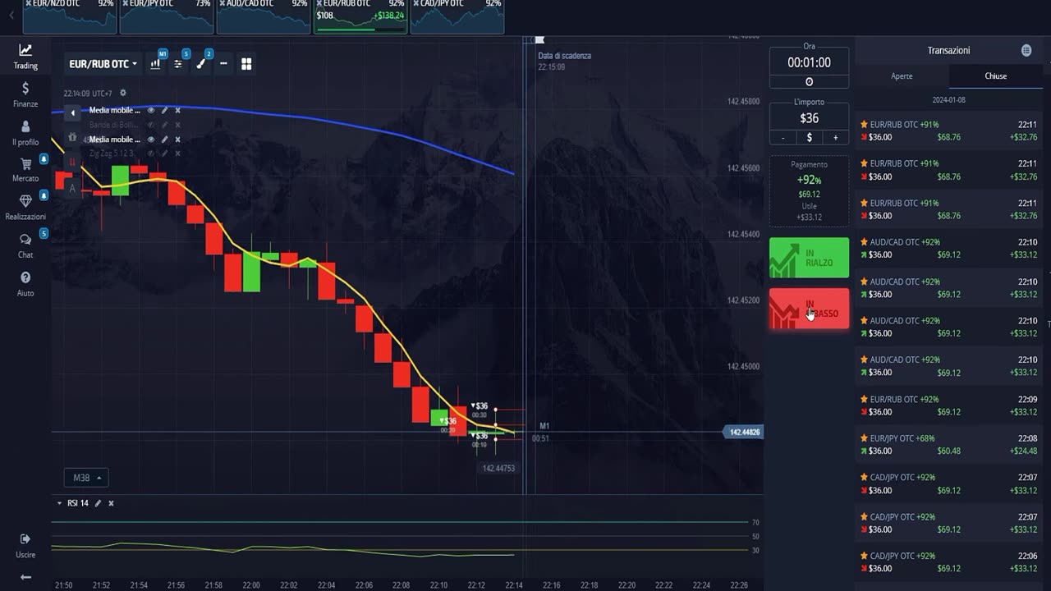Click the Ora 00:01:00 time field
The width and height of the screenshot is (1051, 591).
click(809, 62)
